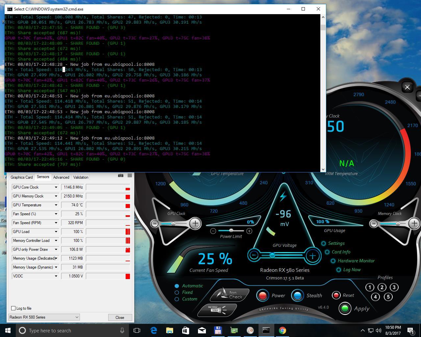This screenshot has width=421, height=337.
Task: Expand the VDDC sensor dropdown
Action: (56, 276)
